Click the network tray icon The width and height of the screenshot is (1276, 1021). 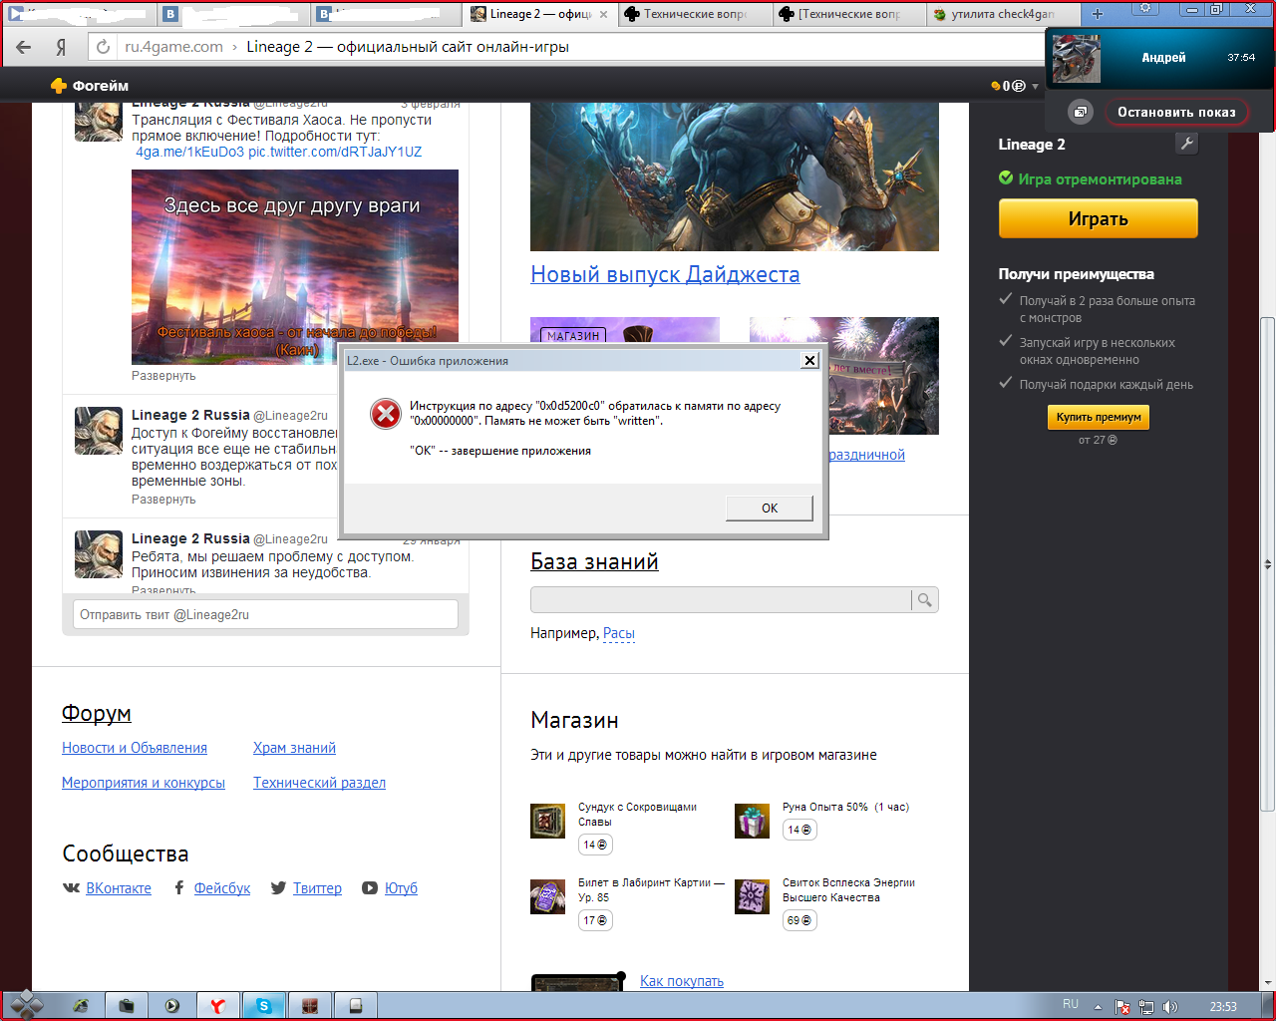pyautogui.click(x=1146, y=1007)
